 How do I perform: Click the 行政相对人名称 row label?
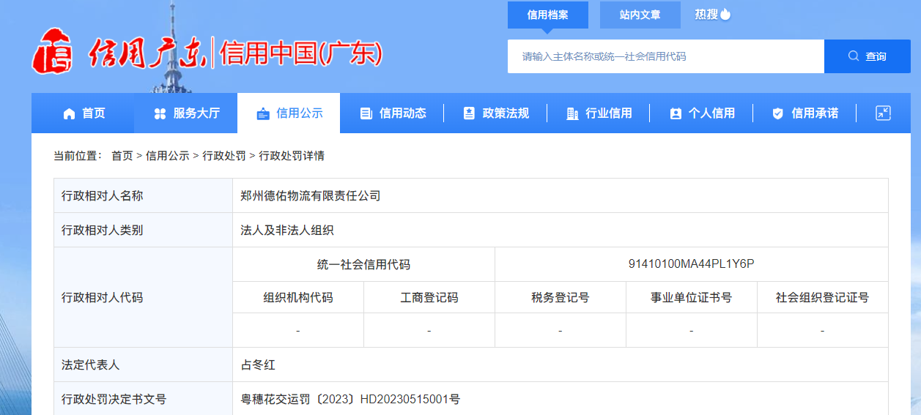[x=103, y=196]
